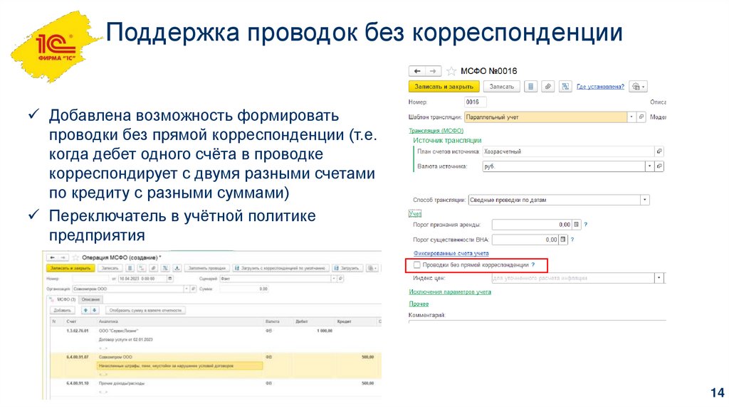Open the calculator icon for Порог существенности ВНА

click(x=563, y=240)
